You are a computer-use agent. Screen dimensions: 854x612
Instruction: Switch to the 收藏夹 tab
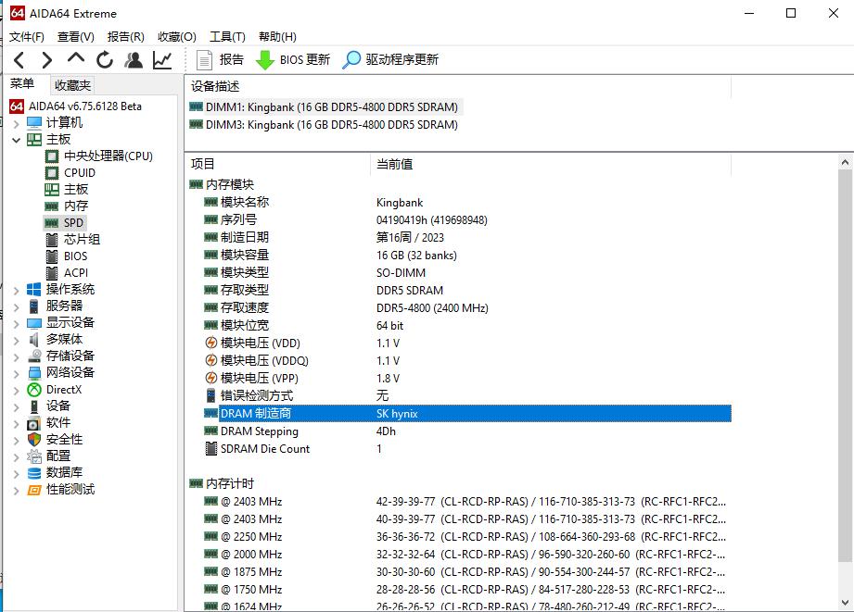click(71, 84)
